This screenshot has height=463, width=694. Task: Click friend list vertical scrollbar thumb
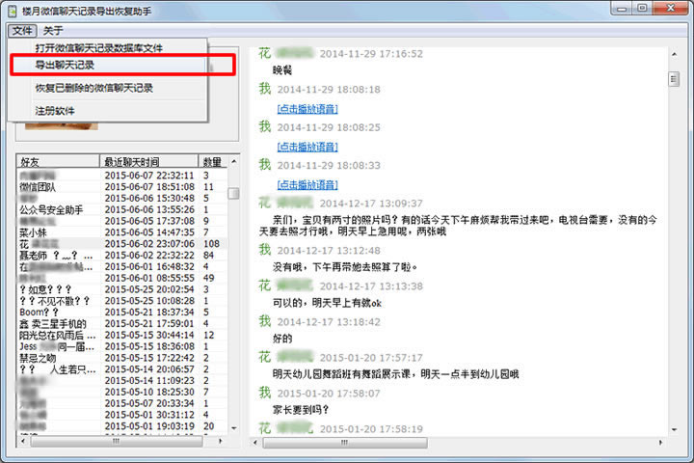coord(233,194)
